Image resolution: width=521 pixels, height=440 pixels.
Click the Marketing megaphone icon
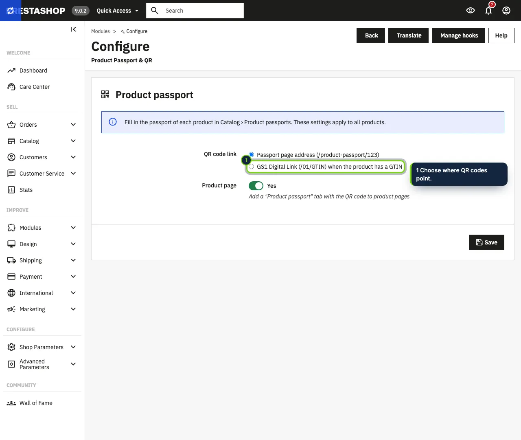coord(11,309)
